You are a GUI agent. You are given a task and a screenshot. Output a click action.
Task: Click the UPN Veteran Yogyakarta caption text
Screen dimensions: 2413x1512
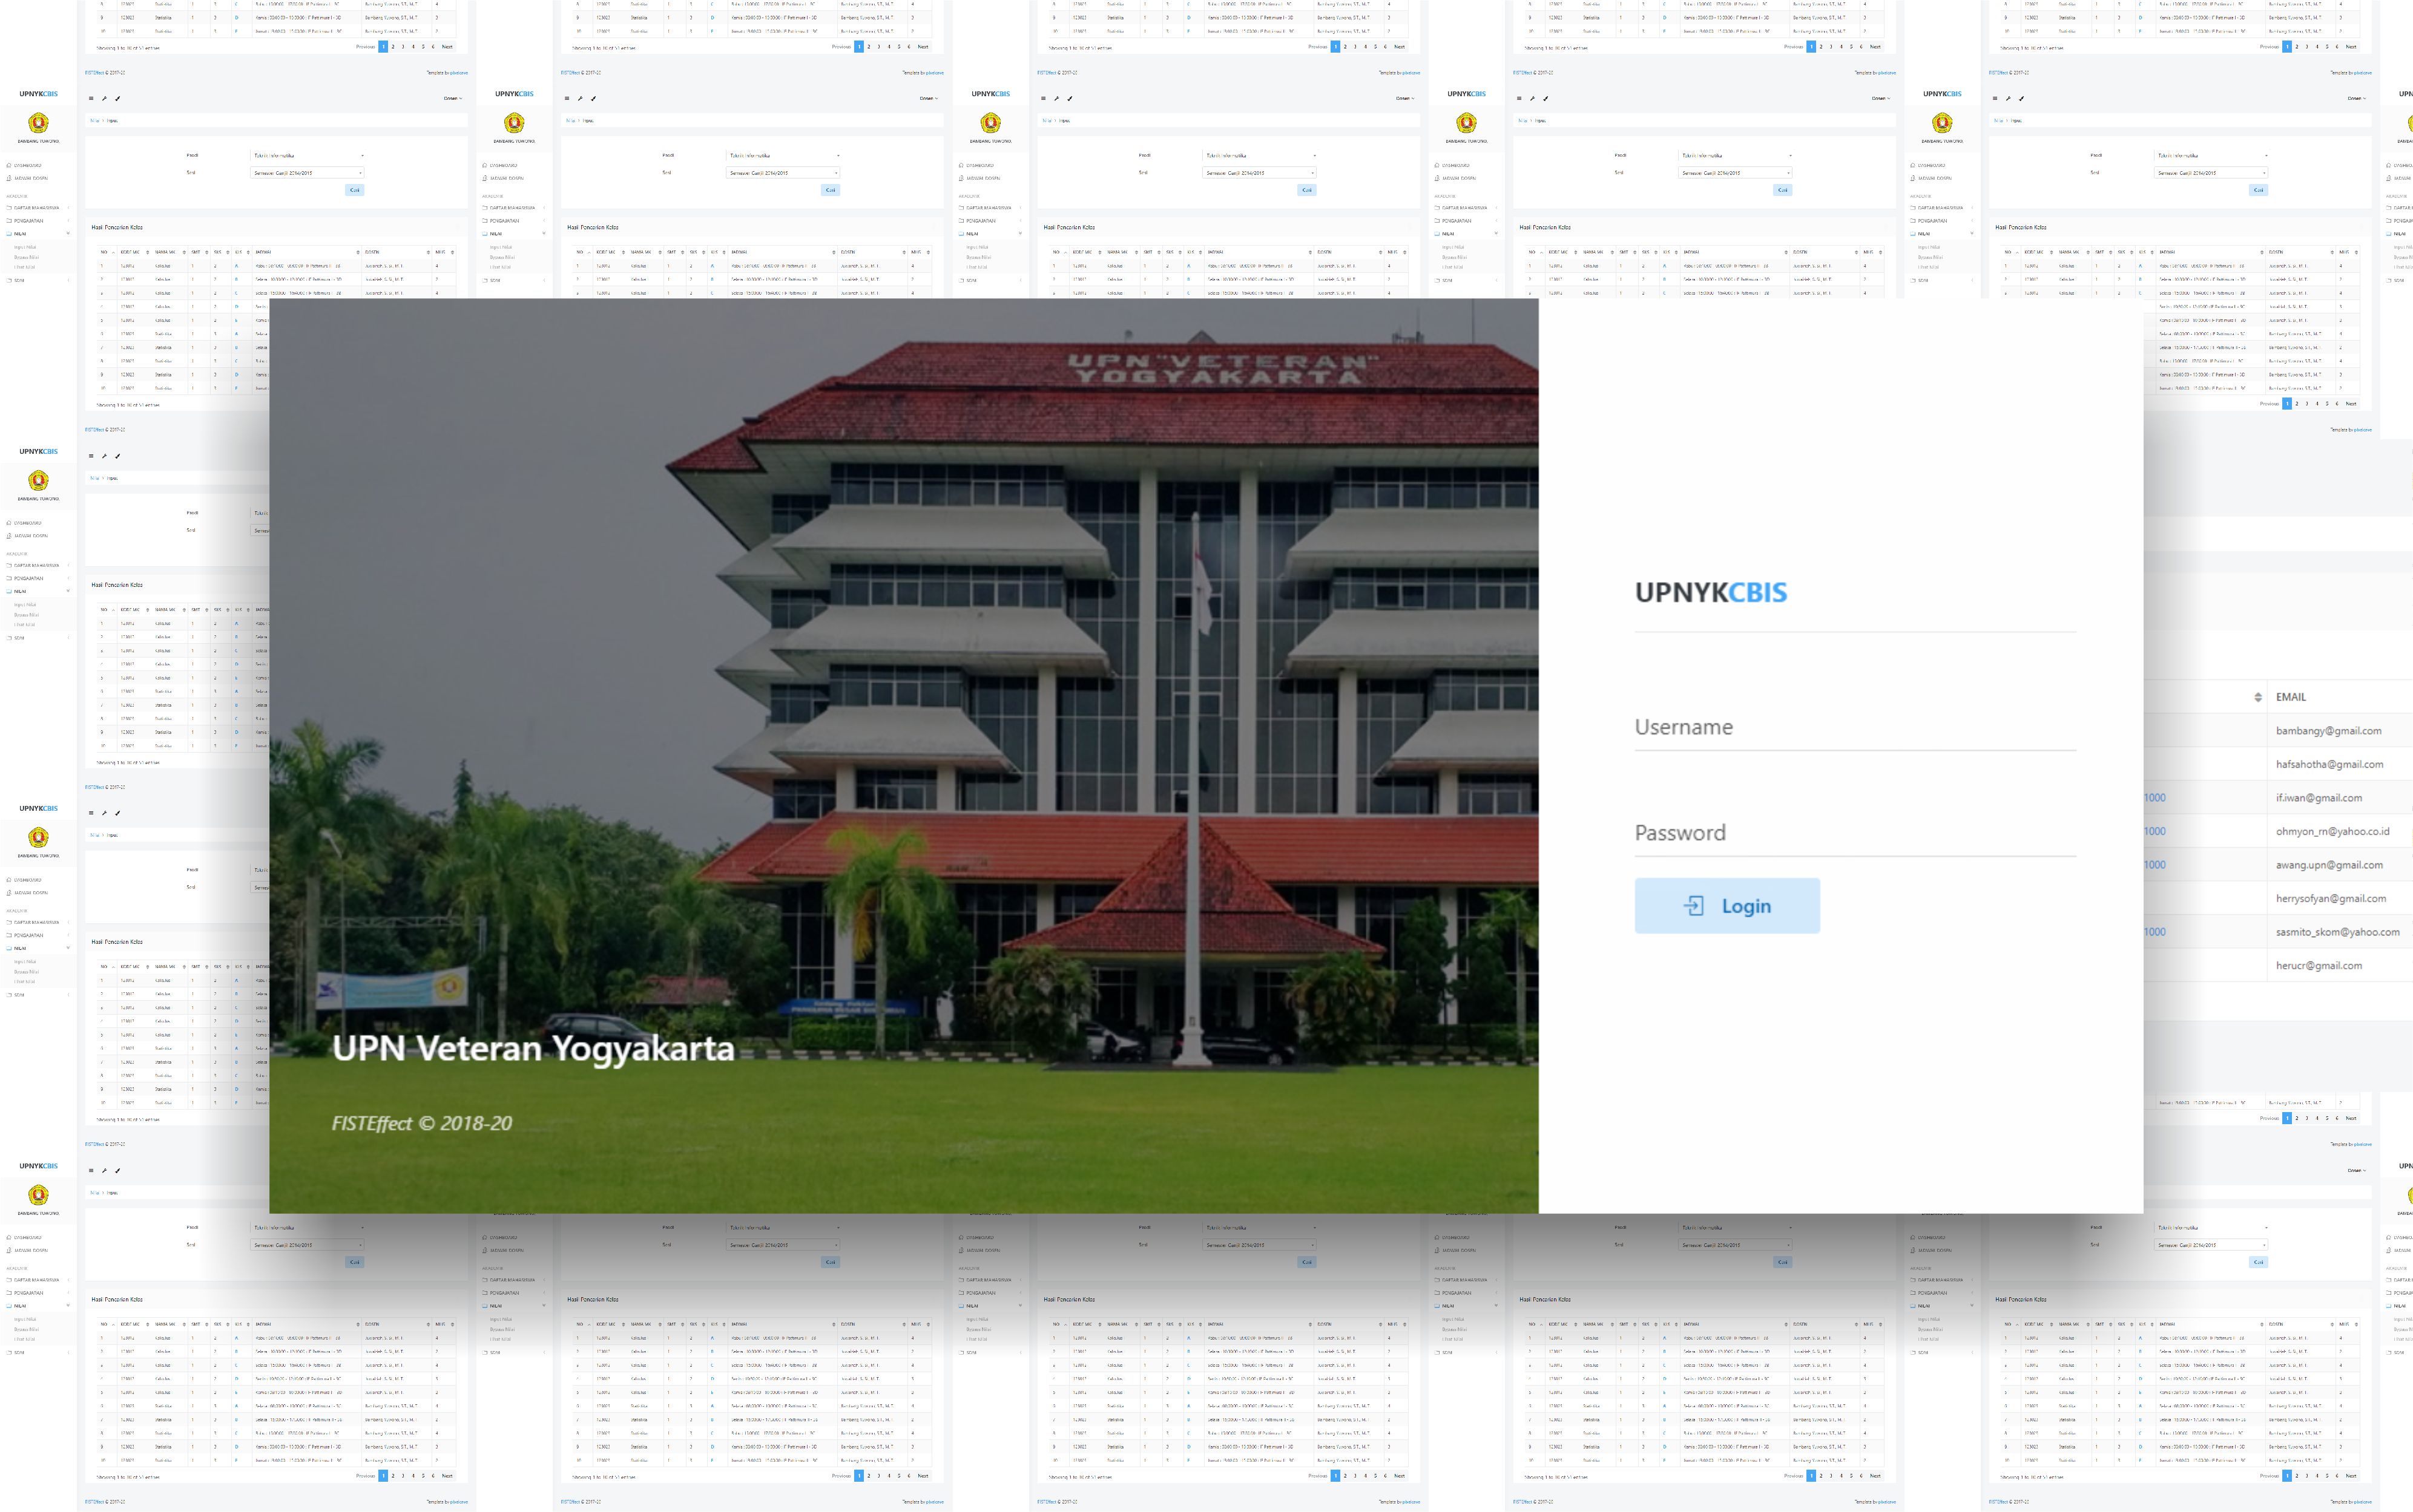[533, 1048]
